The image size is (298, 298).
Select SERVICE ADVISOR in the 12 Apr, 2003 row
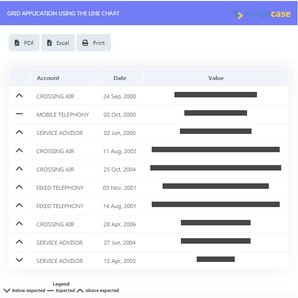coord(59,261)
